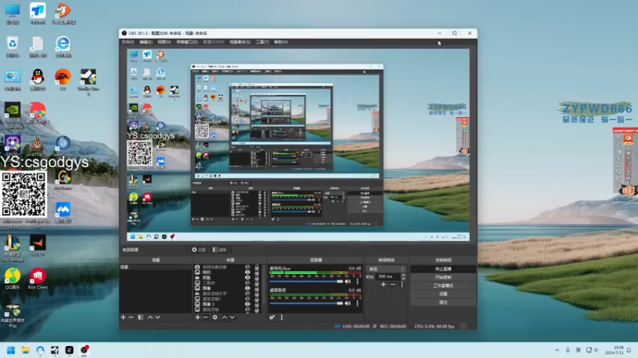Toggle visibility eye of second source row
The image size is (638, 358).
(x=247, y=272)
